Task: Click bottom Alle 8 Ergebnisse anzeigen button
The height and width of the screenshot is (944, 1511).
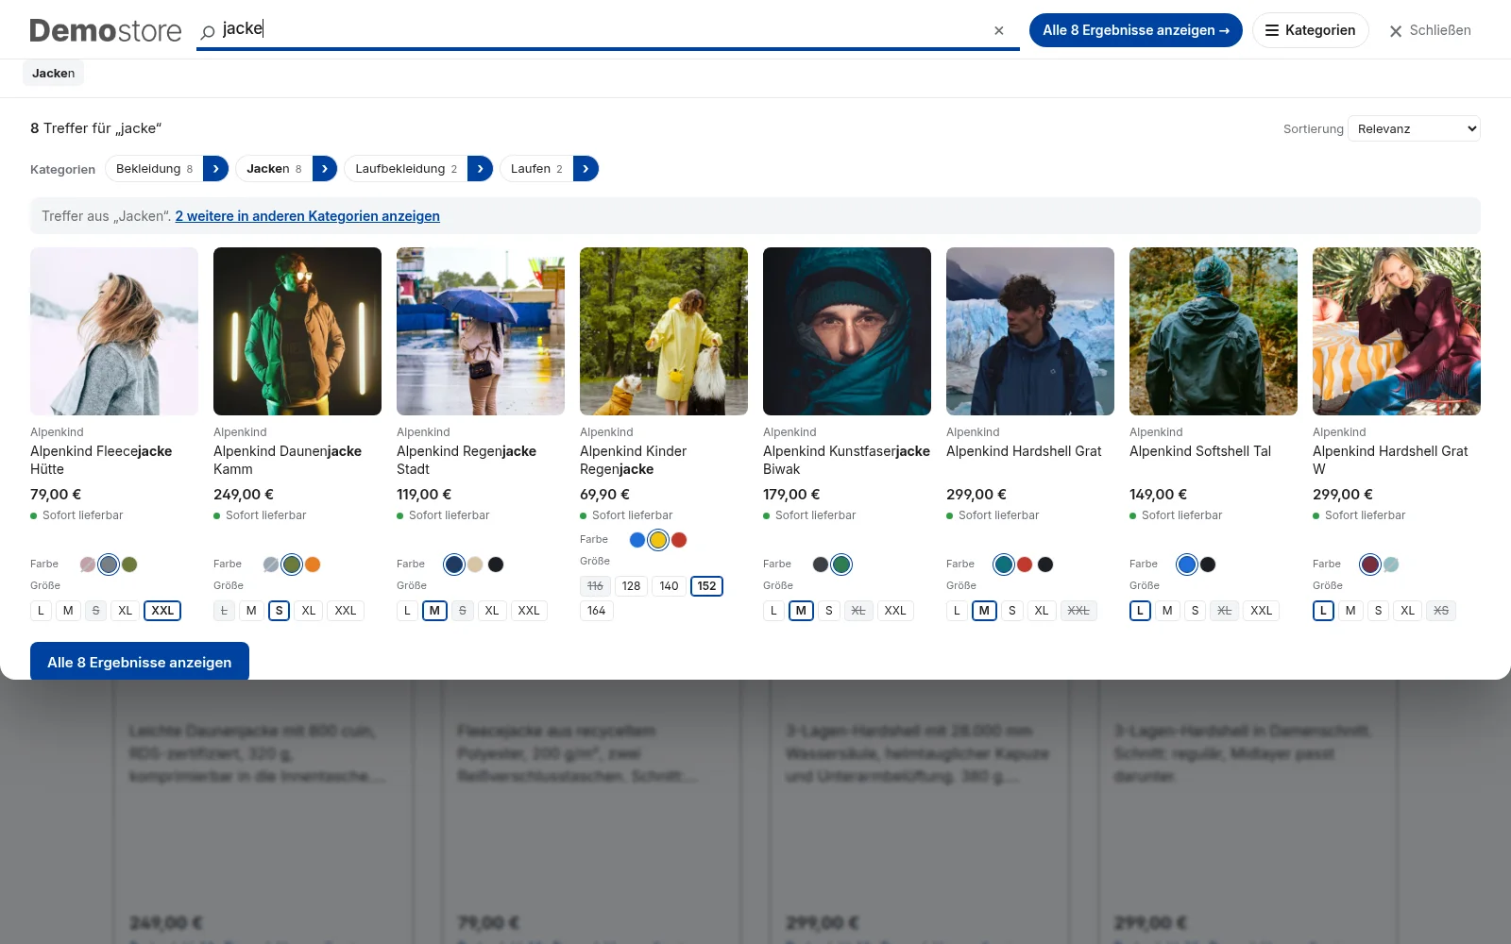Action: coord(140,662)
